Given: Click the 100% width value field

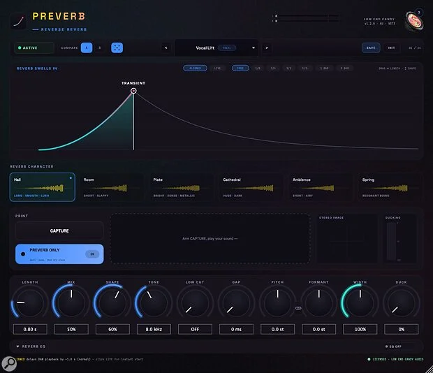Looking at the screenshot, I should pos(360,329).
